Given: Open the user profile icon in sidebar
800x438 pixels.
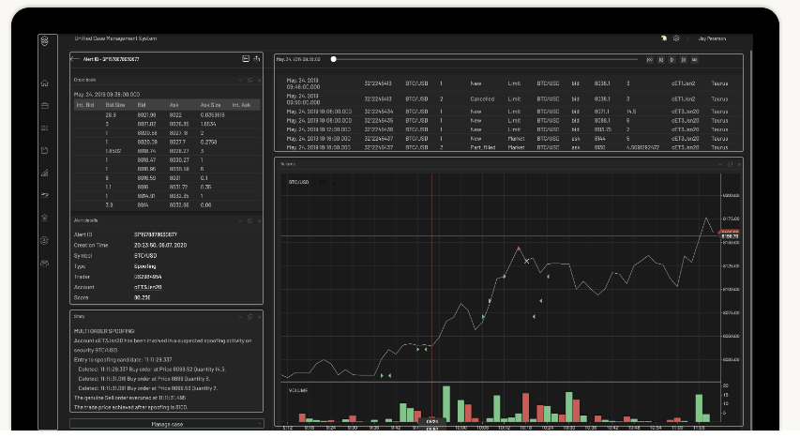Looking at the screenshot, I should pyautogui.click(x=45, y=240).
